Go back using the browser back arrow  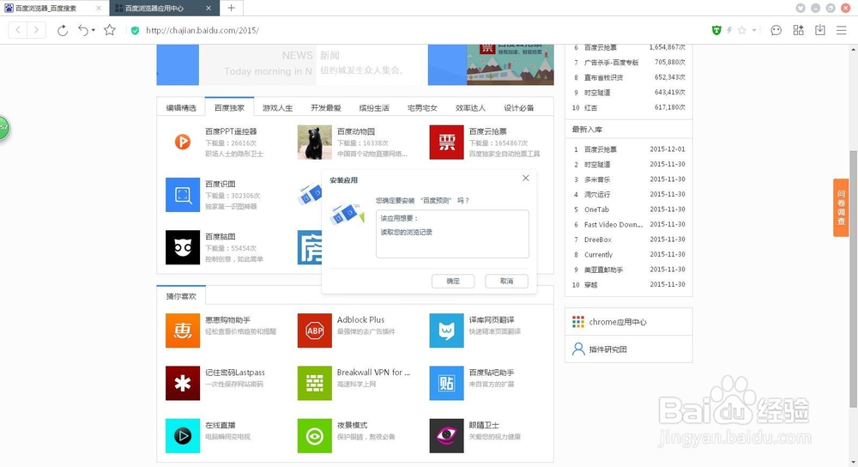18,30
